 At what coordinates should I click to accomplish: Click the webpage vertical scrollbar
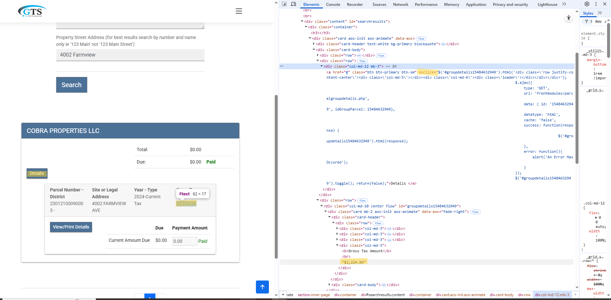click(276, 177)
